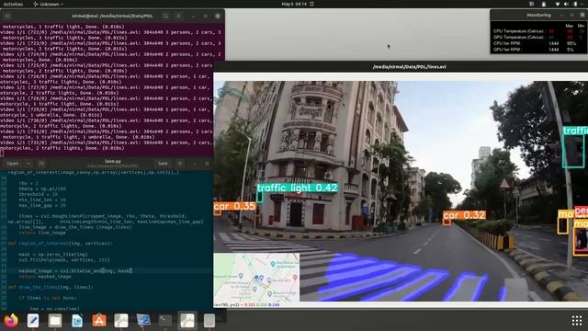Click 'CPU Temperature (Celsius)' row in Monitoring
Screen dimensions: 588x331
tap(538, 31)
